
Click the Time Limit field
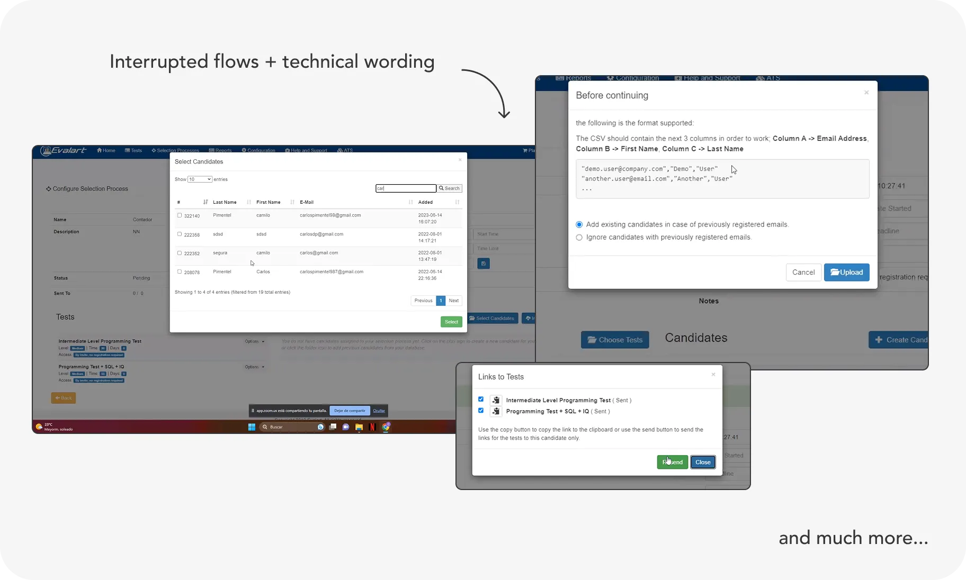click(504, 248)
